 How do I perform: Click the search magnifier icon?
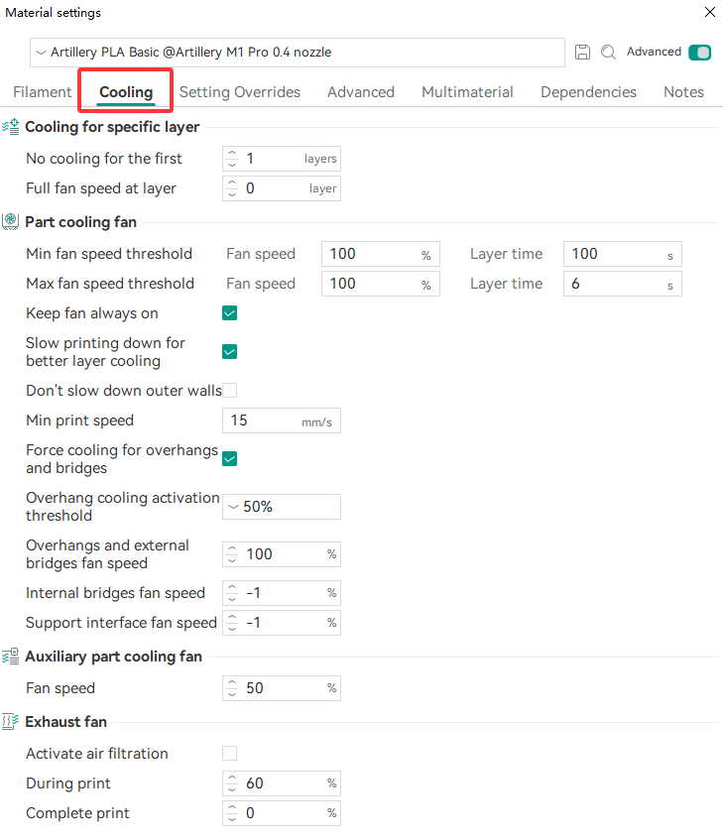coord(608,53)
